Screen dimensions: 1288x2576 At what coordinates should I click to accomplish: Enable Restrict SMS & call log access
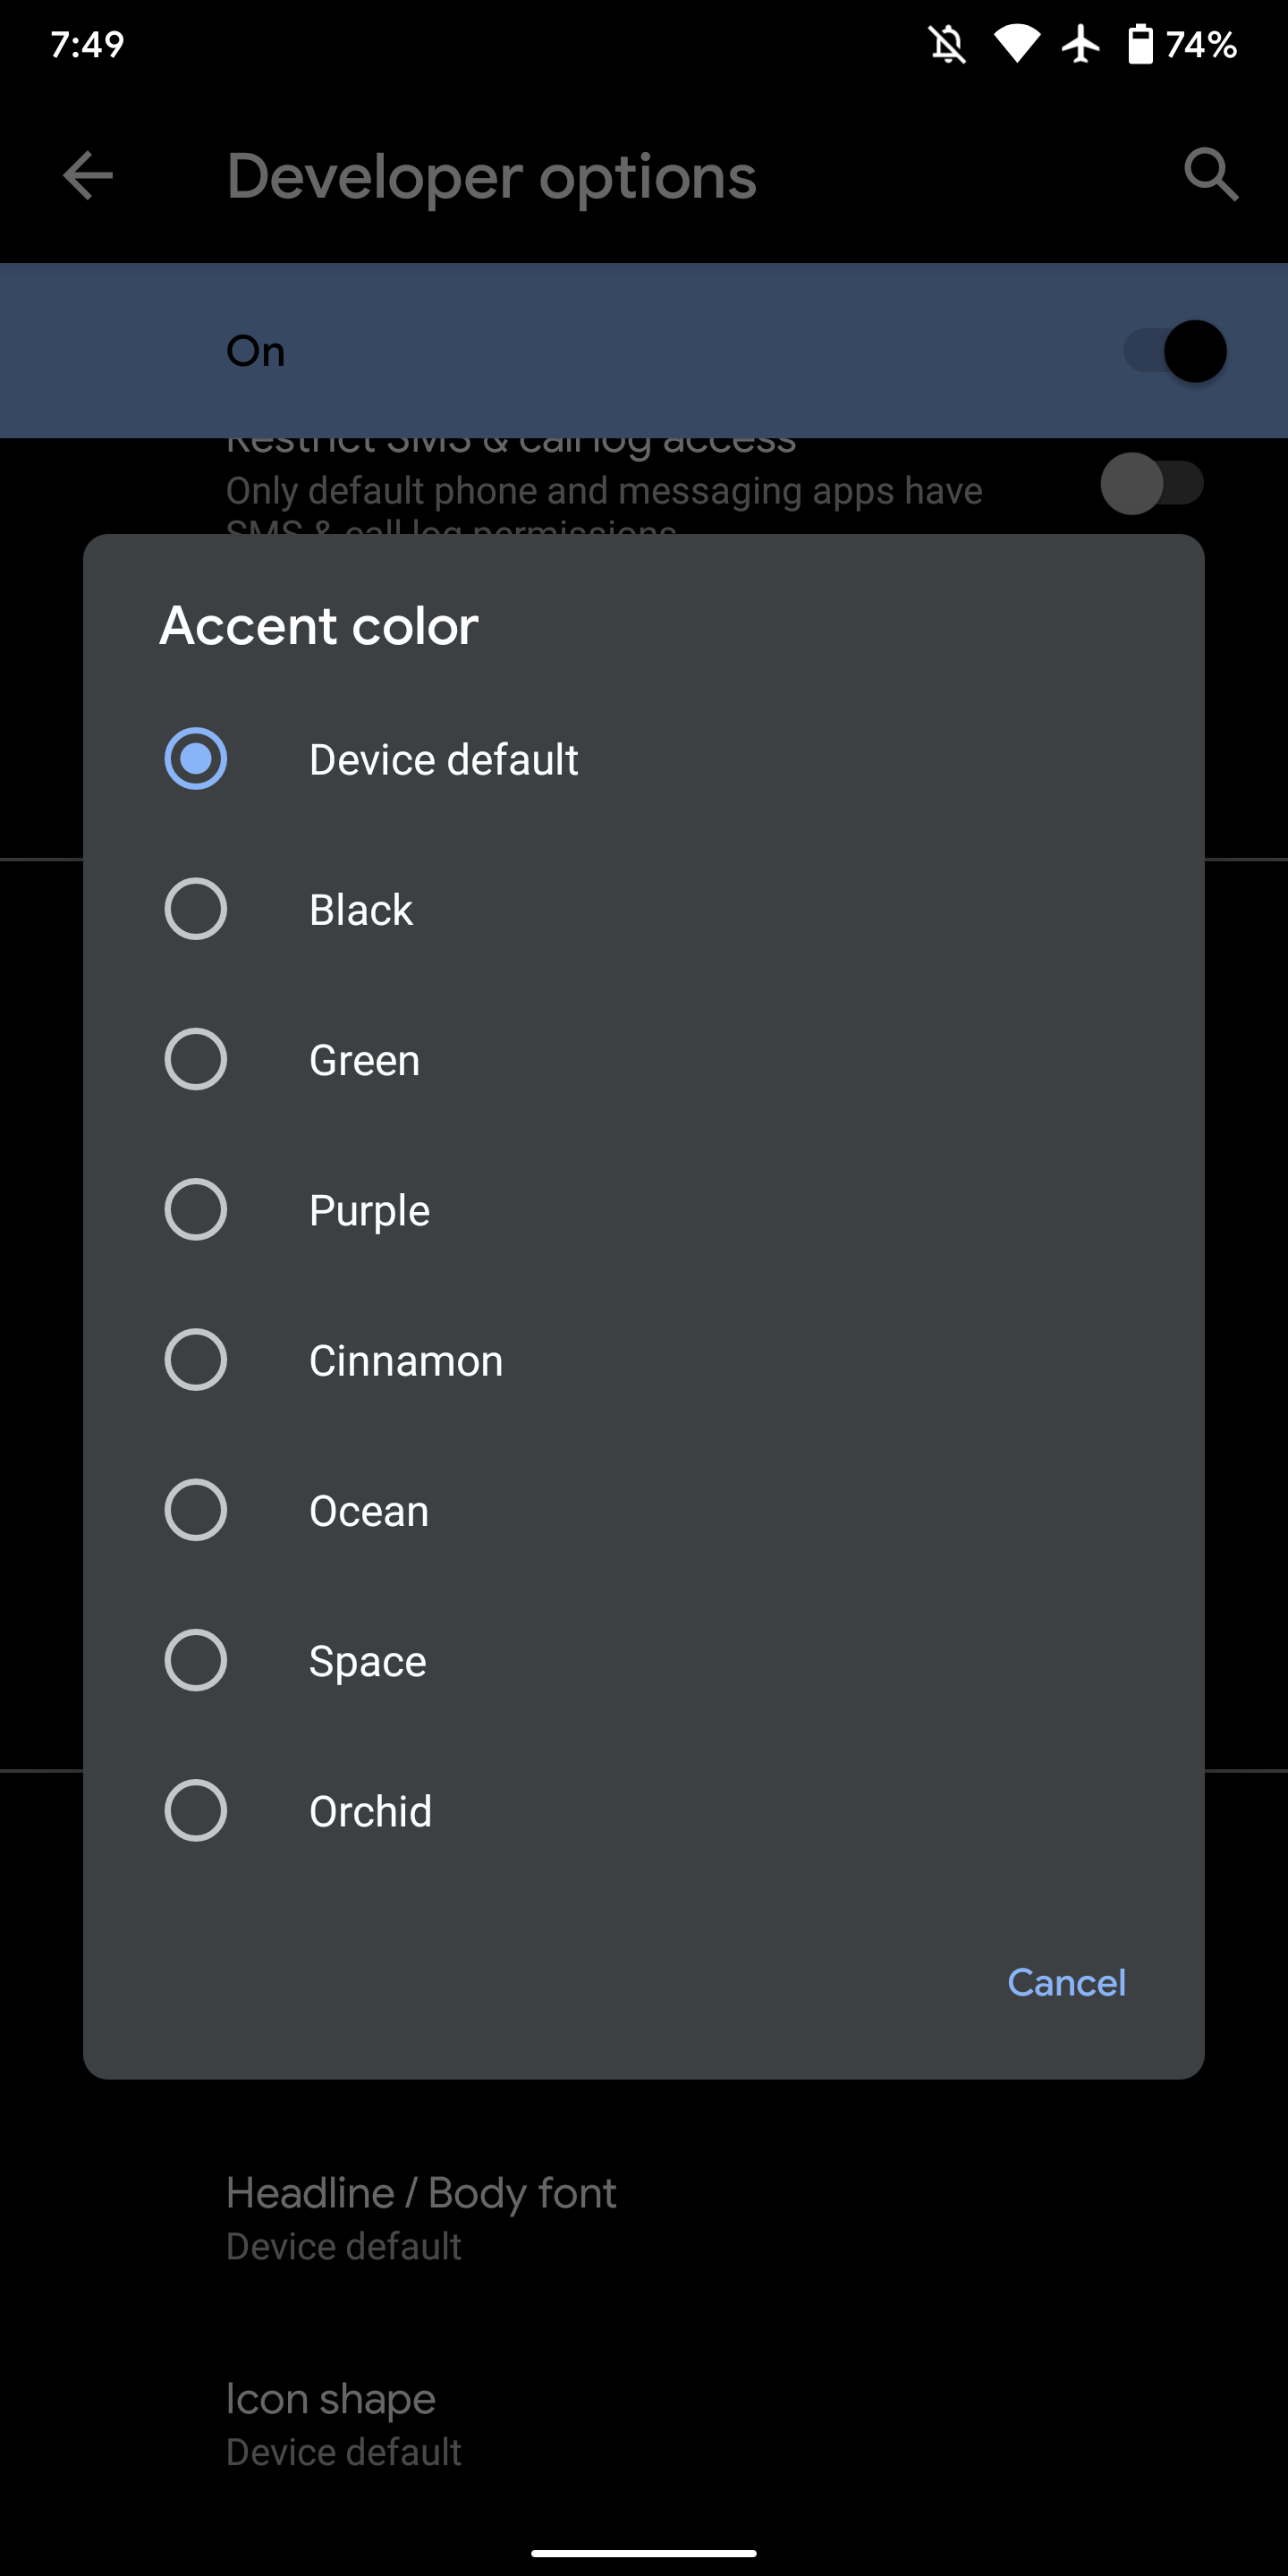(x=1152, y=483)
